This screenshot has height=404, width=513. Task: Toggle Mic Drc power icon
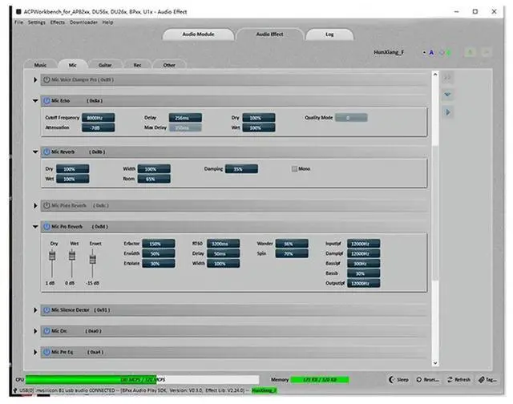click(x=46, y=331)
